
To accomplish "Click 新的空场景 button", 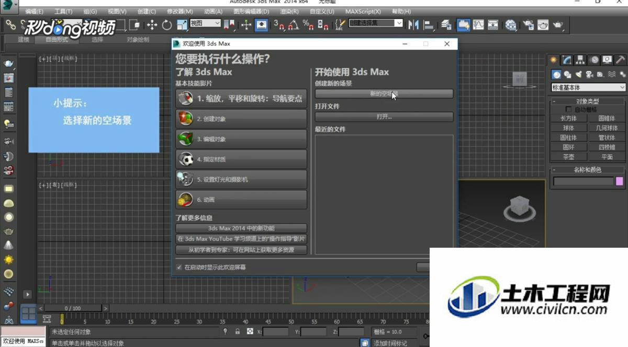I will click(x=384, y=94).
